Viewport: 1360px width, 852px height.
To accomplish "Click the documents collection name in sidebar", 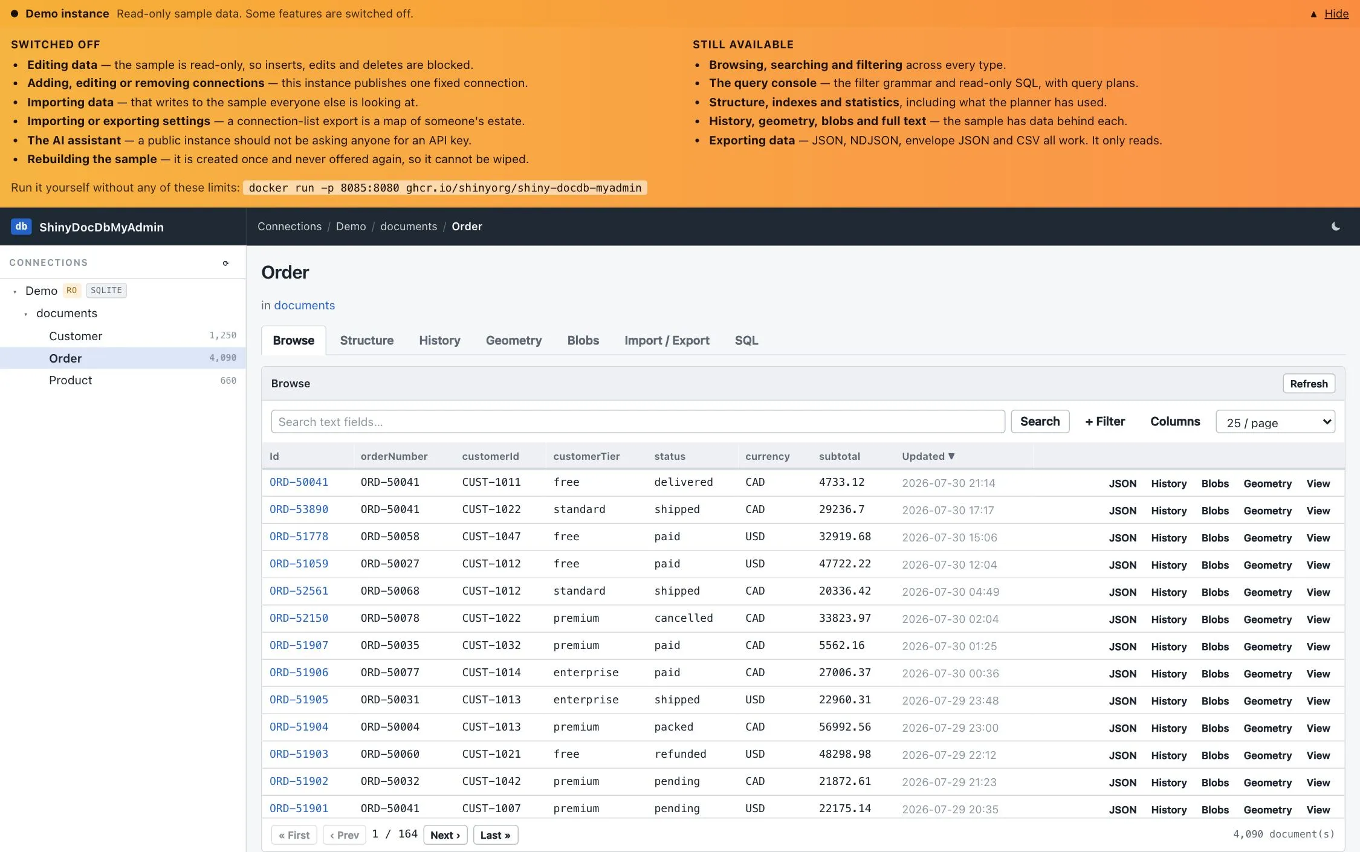I will click(66, 313).
